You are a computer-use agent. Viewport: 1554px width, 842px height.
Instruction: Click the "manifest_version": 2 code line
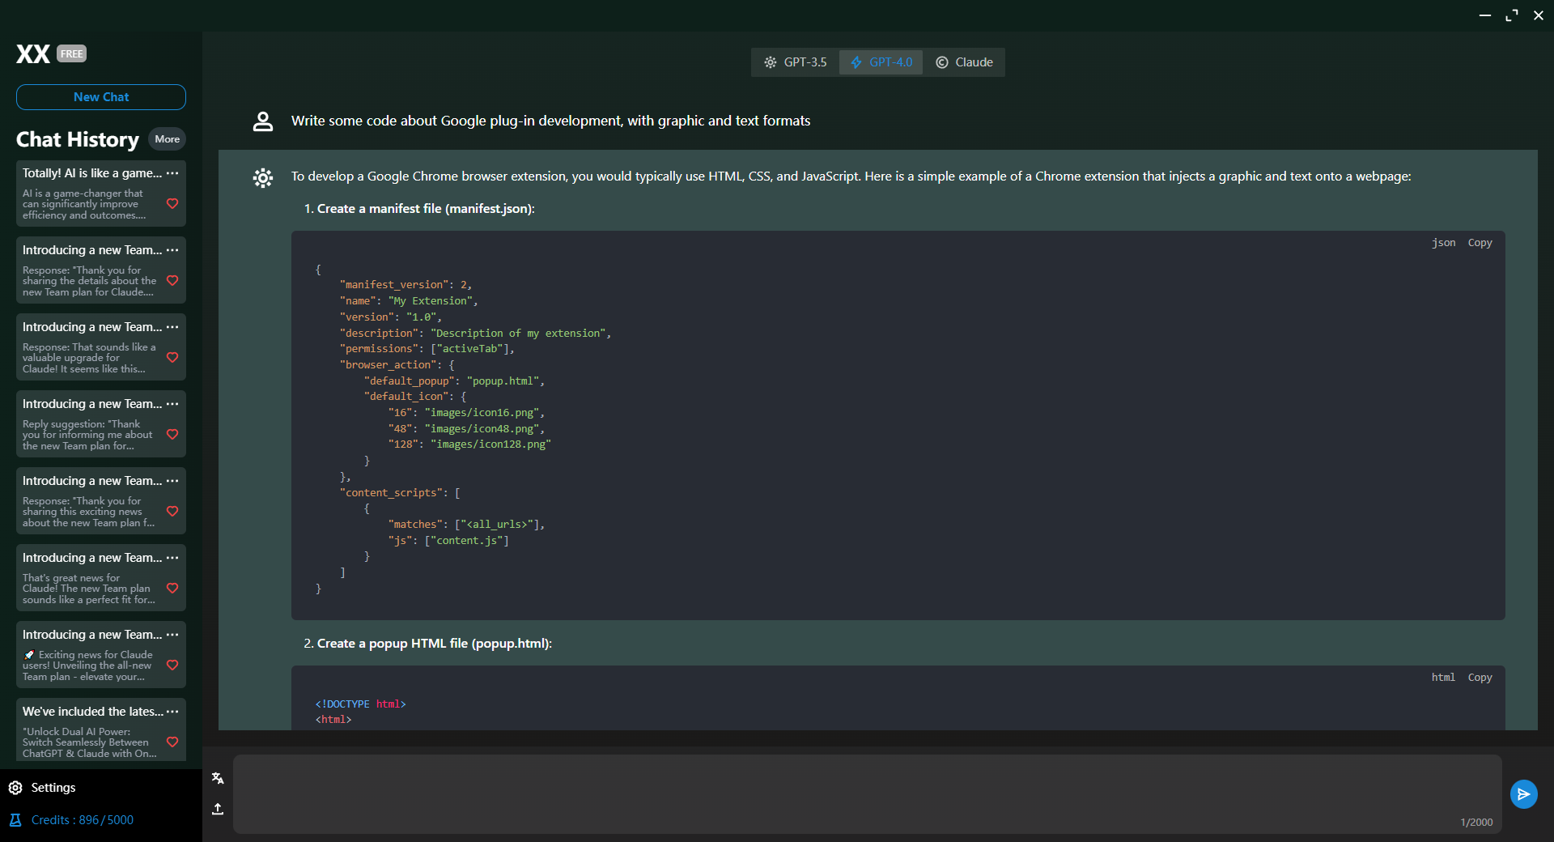pyautogui.click(x=405, y=285)
